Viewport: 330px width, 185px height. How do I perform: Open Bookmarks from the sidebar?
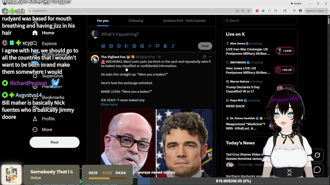point(48,97)
